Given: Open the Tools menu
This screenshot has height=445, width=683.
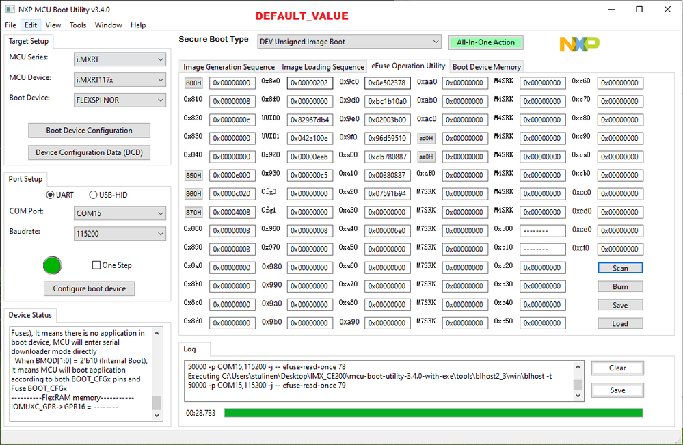Looking at the screenshot, I should coord(78,25).
